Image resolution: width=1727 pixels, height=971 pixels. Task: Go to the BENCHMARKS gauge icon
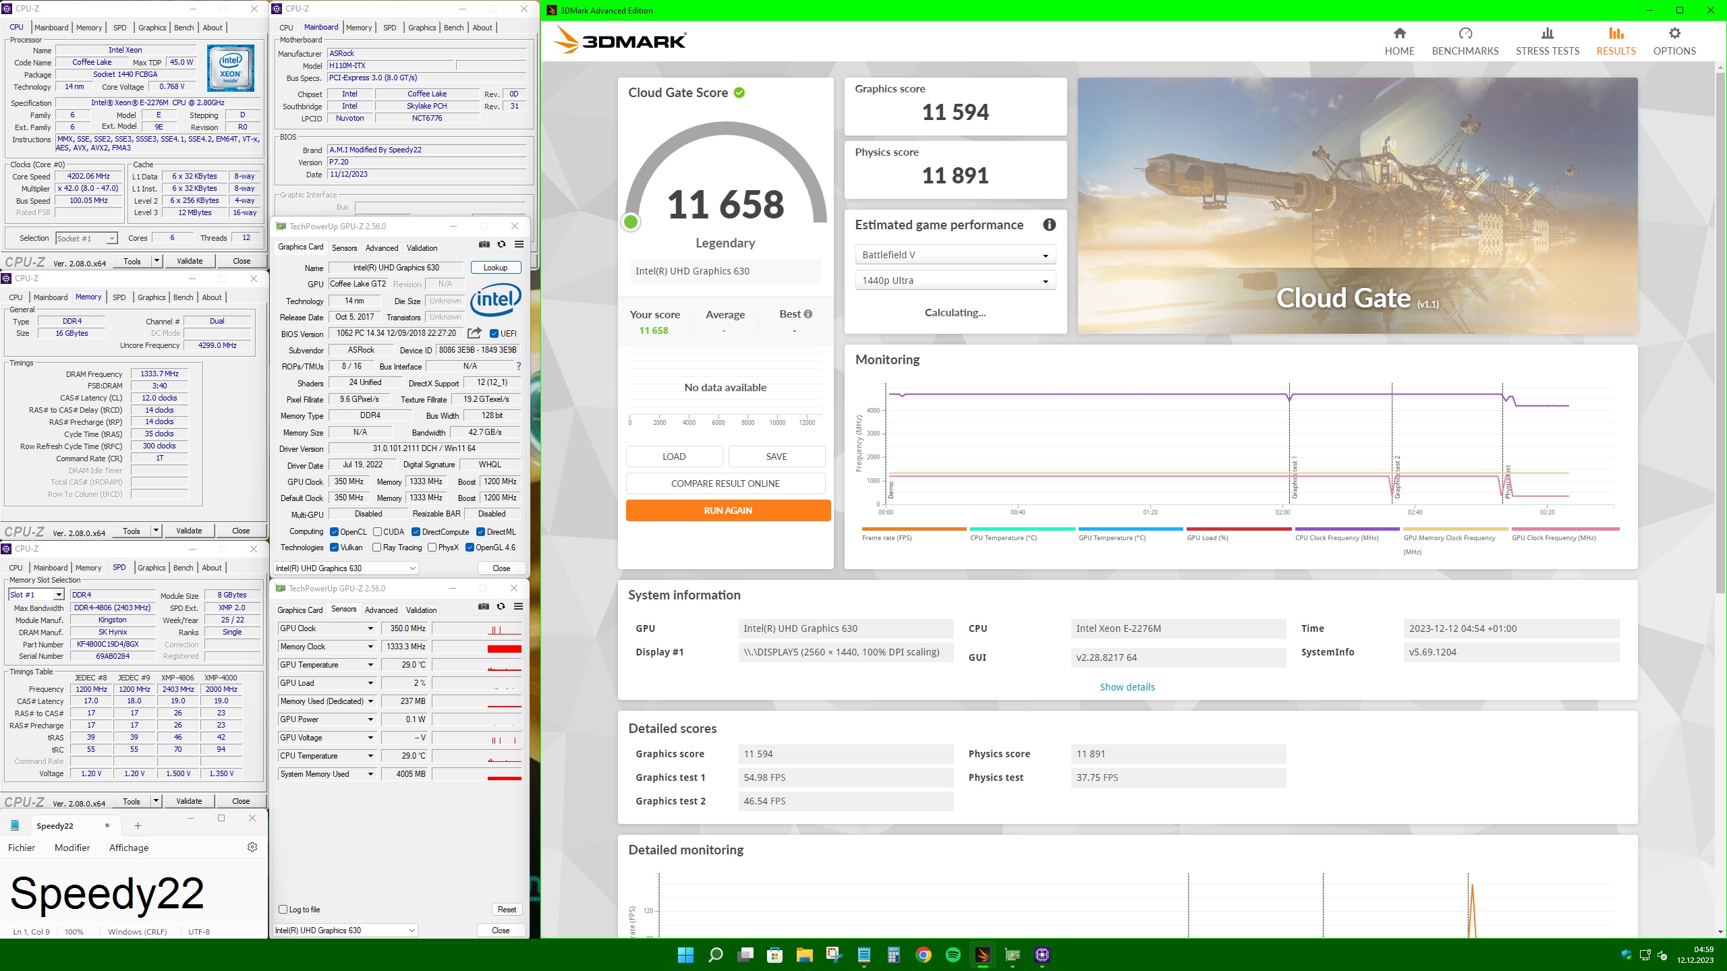[x=1465, y=33]
